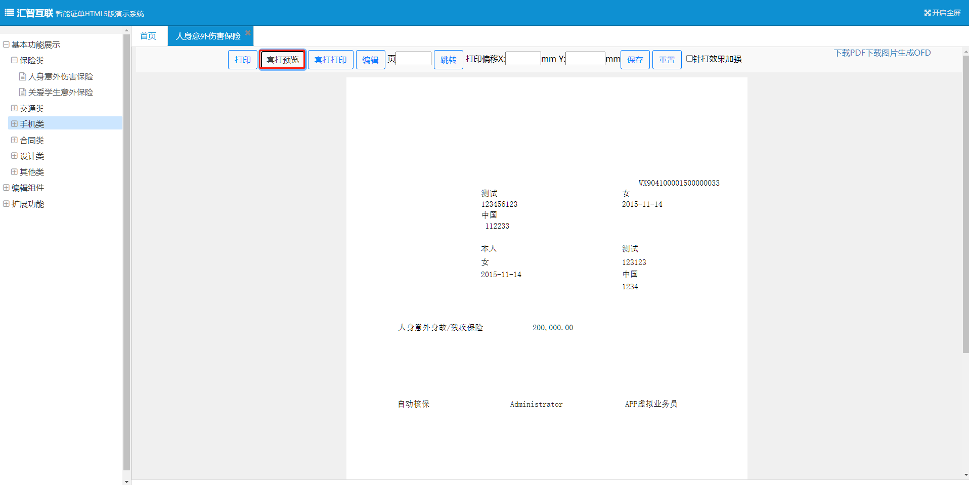
Task: Collapse the 基本功能展示 tree node
Action: [6, 45]
